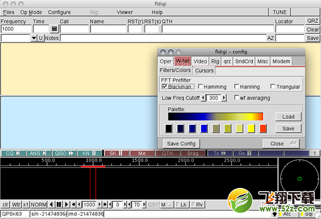
Task: Decrease the waterfall reference level value 0
Action: click(x=110, y=205)
